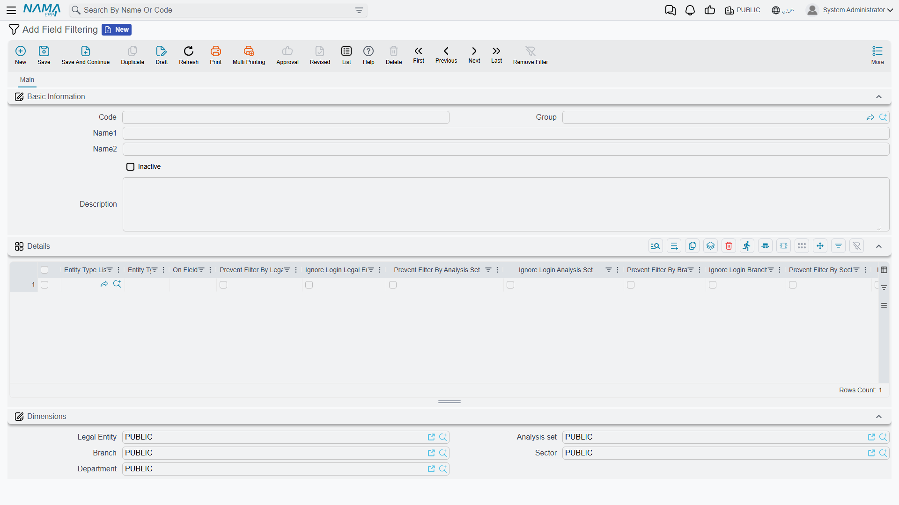Open the hamburger main menu

coord(11,10)
